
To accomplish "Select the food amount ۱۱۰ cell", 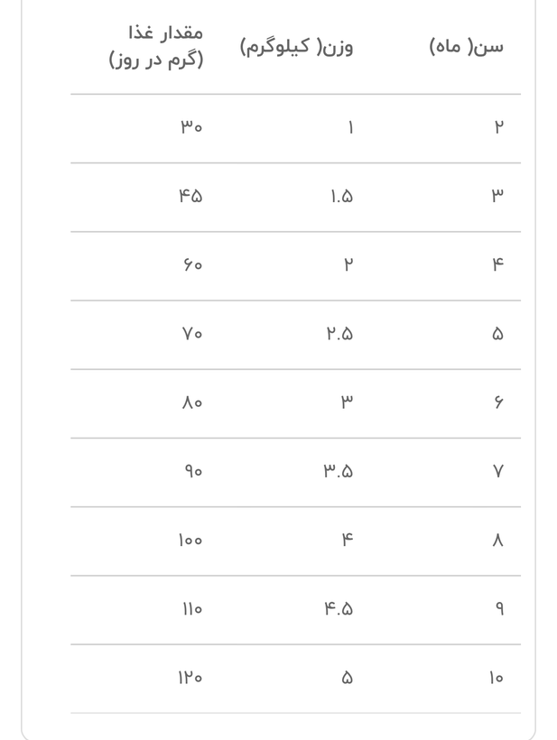I will (x=192, y=609).
